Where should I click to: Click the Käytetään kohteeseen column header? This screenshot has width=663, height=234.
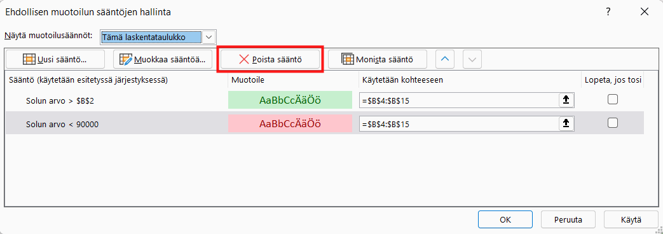click(x=403, y=80)
